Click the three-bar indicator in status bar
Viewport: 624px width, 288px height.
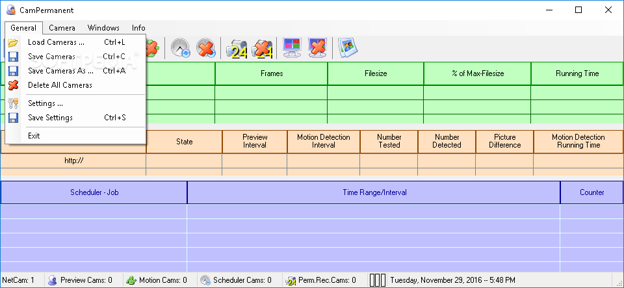[x=378, y=280]
